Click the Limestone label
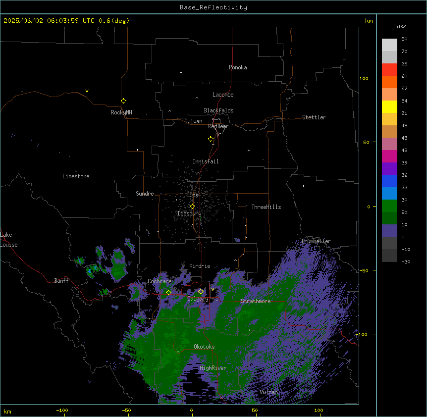Screen dimensions: 427x417 click(x=76, y=176)
